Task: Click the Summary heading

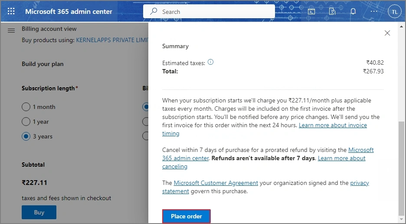Action: [175, 46]
